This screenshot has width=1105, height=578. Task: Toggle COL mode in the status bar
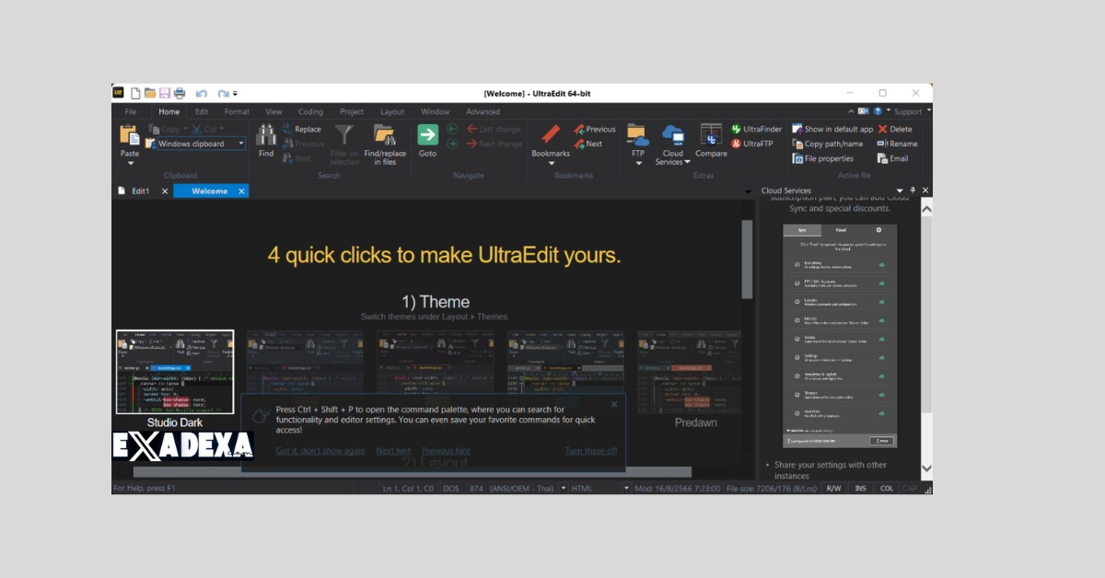pyautogui.click(x=885, y=488)
